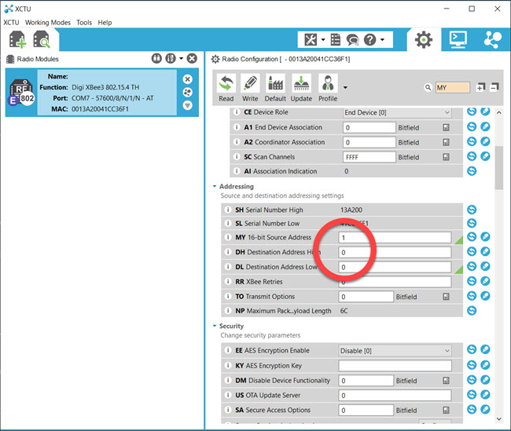The width and height of the screenshot is (511, 431).
Task: Switch to Consoles working mode
Action: pyautogui.click(x=458, y=38)
